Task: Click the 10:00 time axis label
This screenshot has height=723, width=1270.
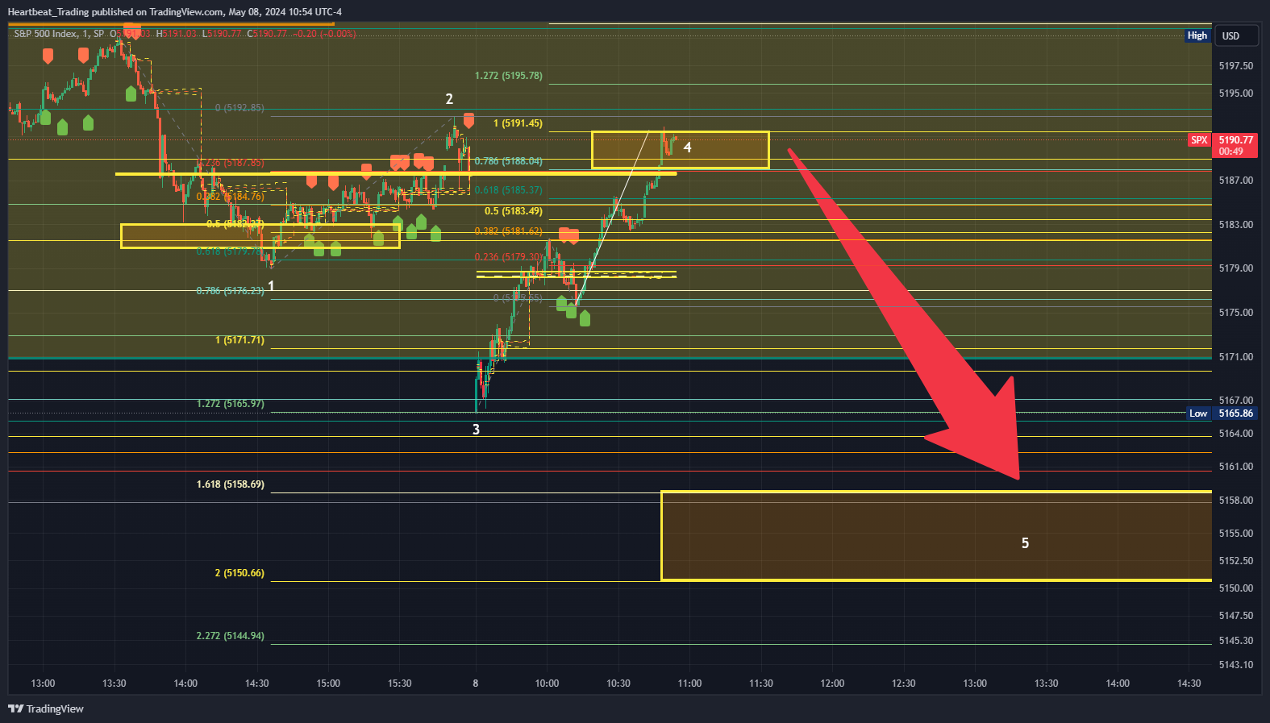Action: click(547, 684)
